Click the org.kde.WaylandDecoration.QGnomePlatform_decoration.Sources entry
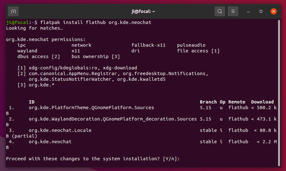The image size is (286, 171). pos(112,119)
